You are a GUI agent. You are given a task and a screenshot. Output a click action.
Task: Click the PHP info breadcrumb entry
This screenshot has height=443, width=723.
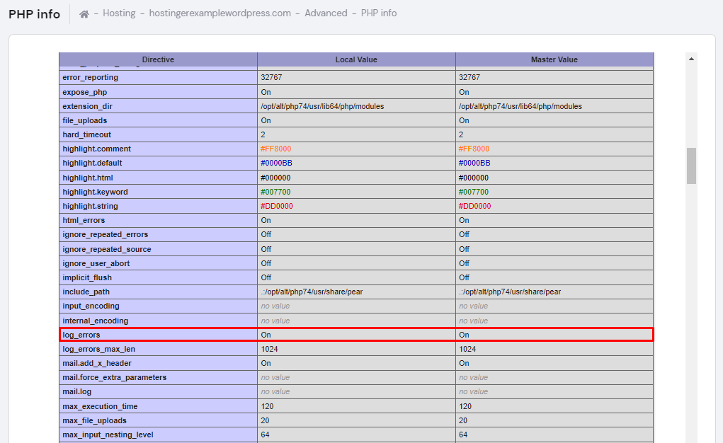(x=379, y=13)
